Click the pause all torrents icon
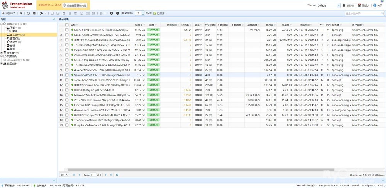 117,13
